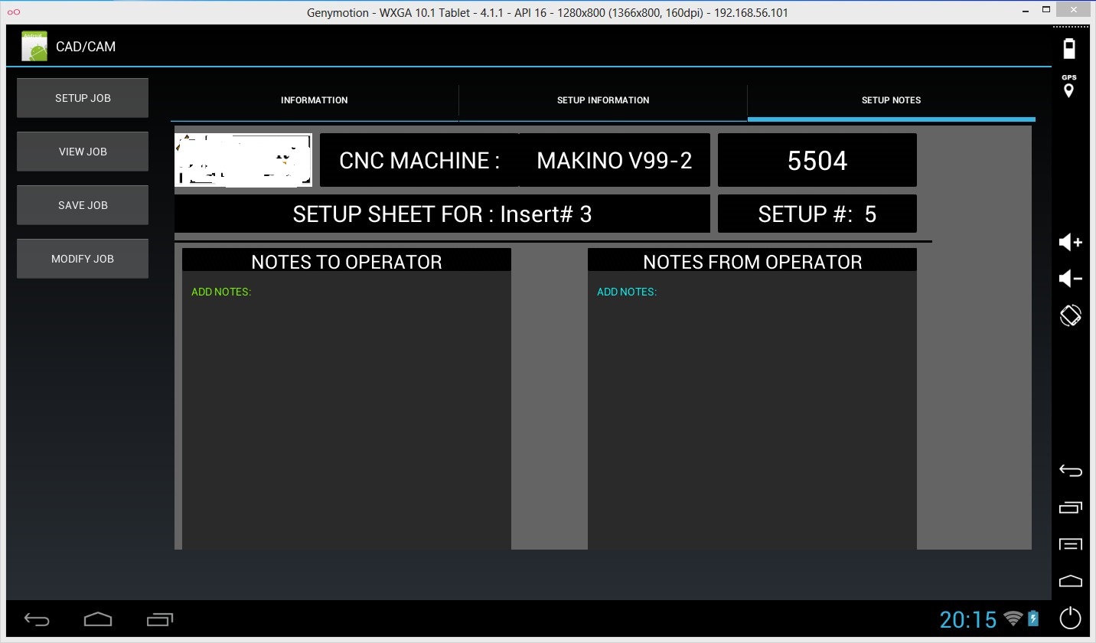Click the SETUP #: 5 field
This screenshot has height=643, width=1096.
point(817,214)
